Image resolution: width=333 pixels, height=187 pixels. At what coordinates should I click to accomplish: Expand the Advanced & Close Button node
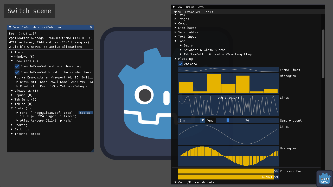pos(181,50)
